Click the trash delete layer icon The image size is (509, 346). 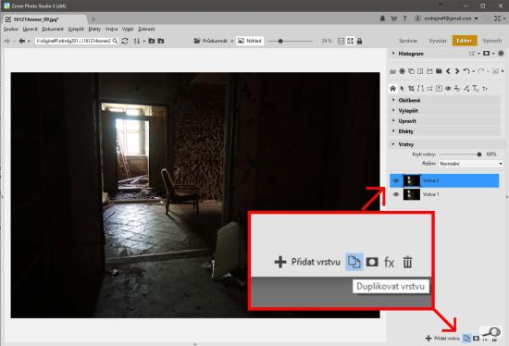point(407,262)
